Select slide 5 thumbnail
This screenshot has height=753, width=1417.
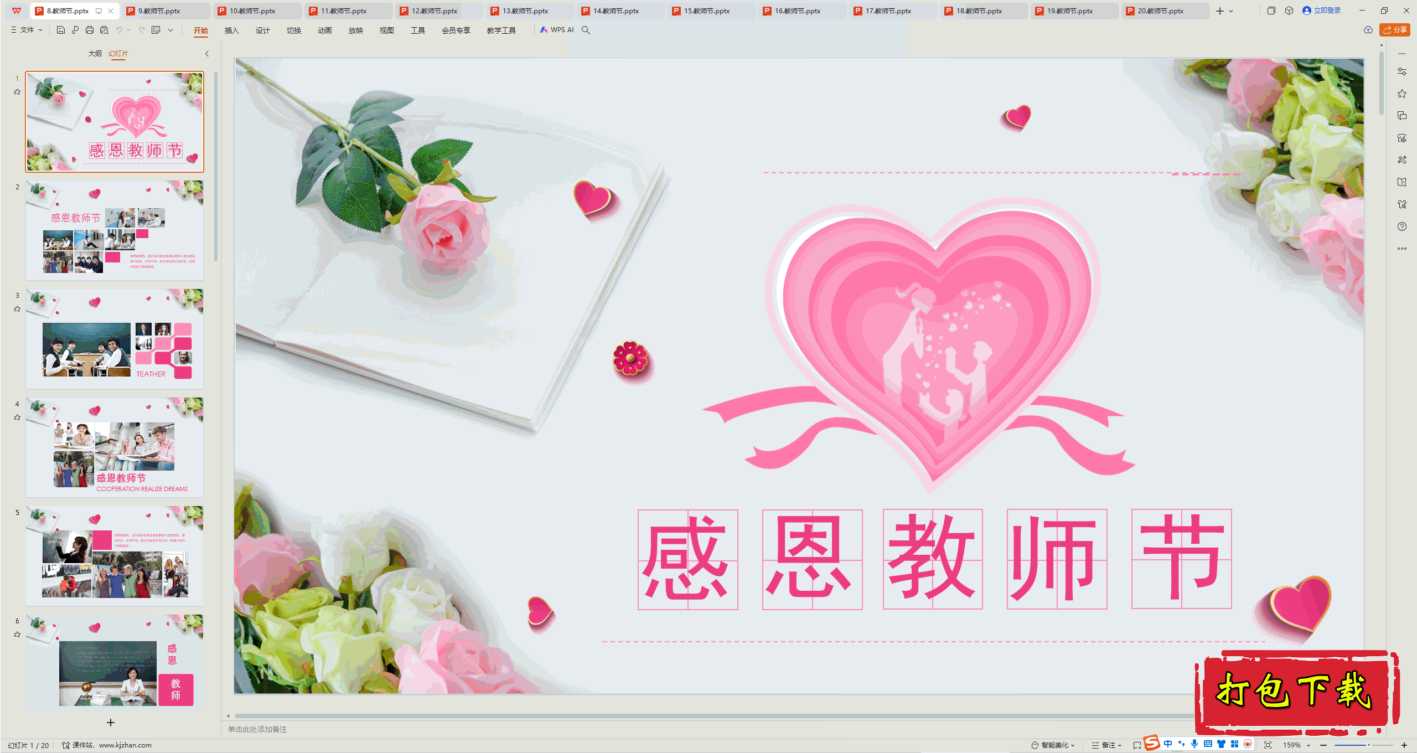pos(115,556)
